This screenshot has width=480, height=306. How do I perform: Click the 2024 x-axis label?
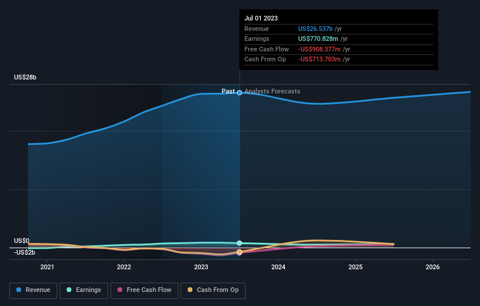278,267
